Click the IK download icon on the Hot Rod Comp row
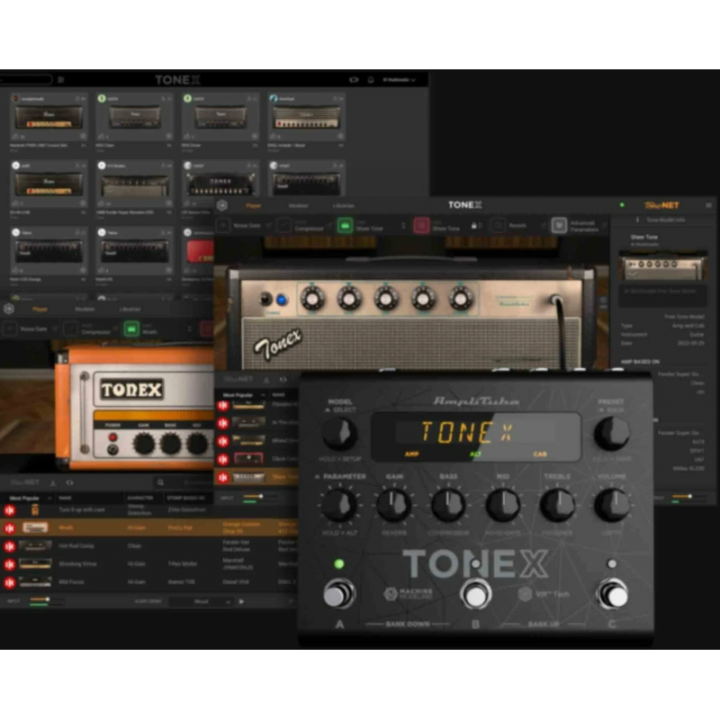 click(8, 545)
